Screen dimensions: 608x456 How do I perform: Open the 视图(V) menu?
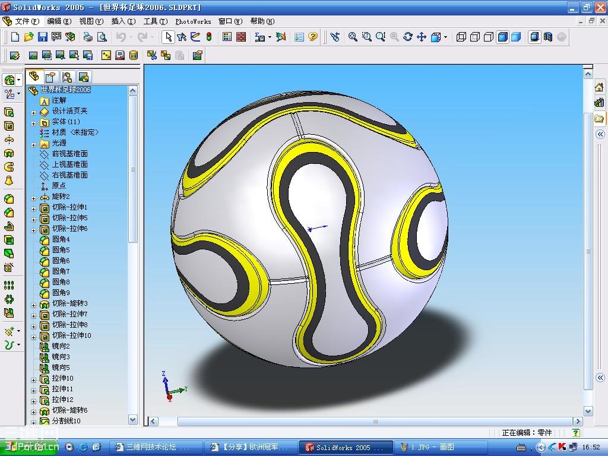click(91, 21)
